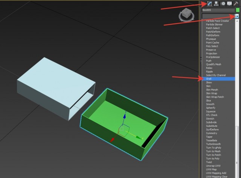
Task: Pick the Poly Select modifier
Action: 212,46
